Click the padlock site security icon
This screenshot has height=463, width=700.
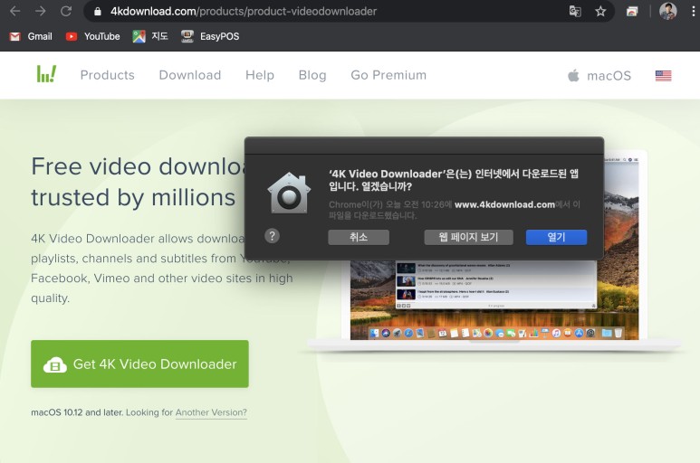click(97, 12)
